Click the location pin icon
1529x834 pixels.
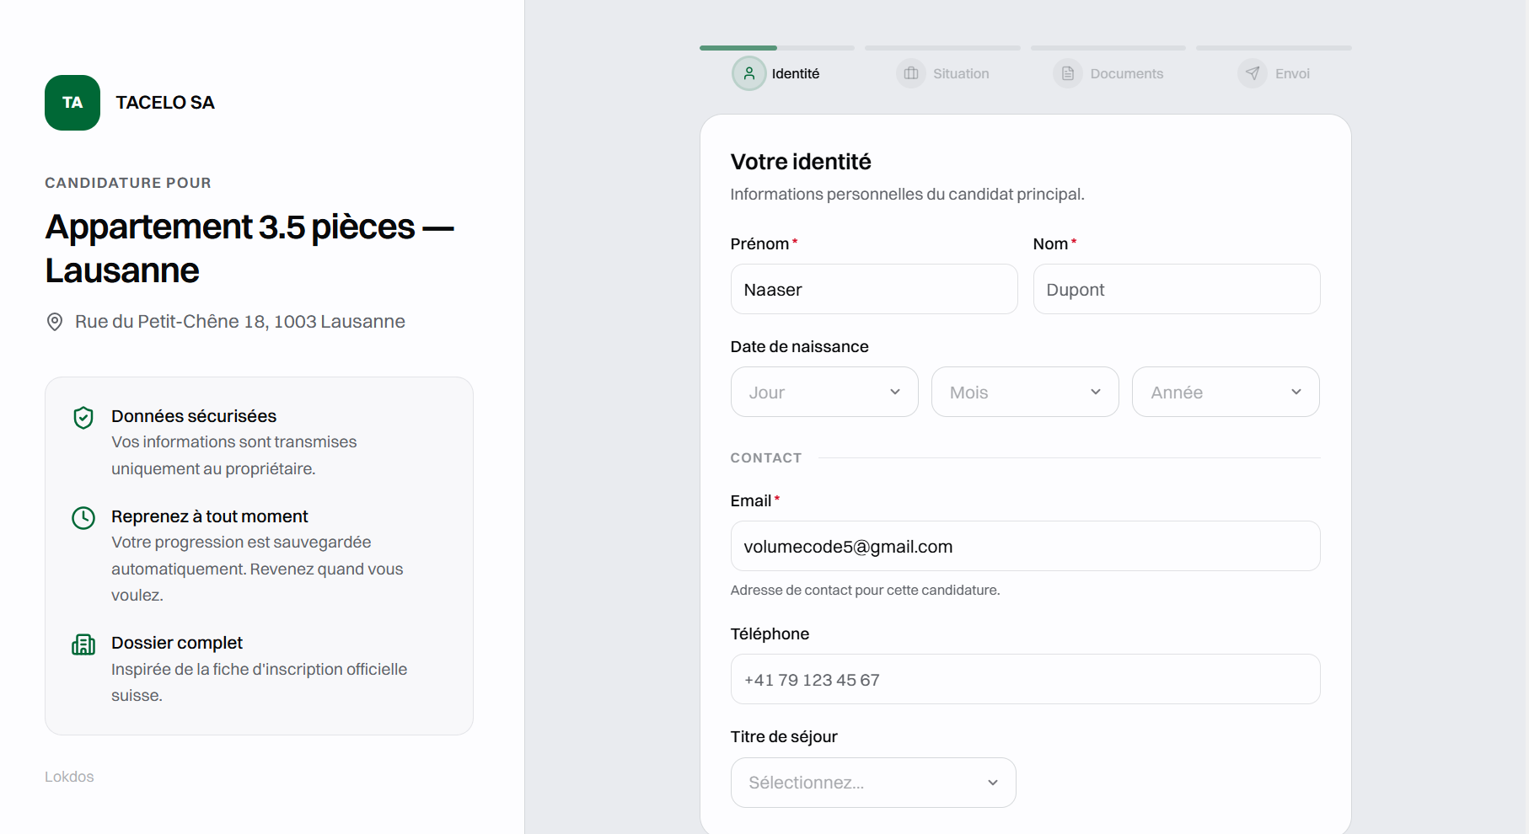[x=55, y=322]
